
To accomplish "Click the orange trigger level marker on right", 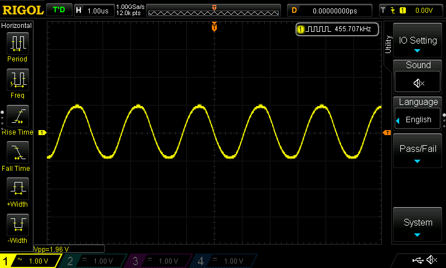I will 386,133.
